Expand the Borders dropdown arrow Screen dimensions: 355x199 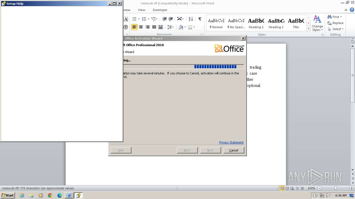click(194, 27)
